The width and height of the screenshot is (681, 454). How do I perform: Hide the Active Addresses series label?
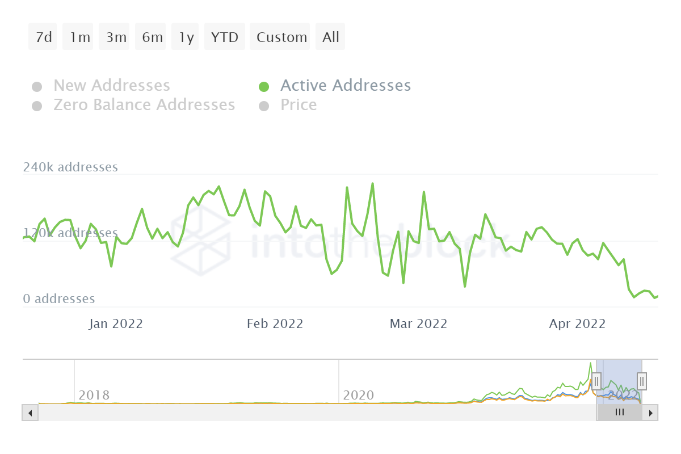click(346, 86)
